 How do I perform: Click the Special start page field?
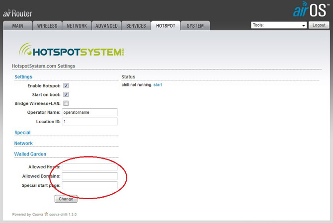tap(89, 185)
